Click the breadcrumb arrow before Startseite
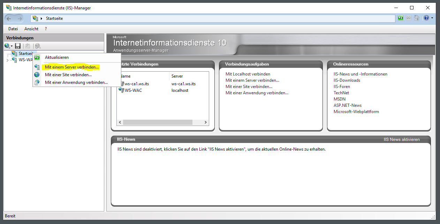Viewport: 440px width, 224px height. click(41, 18)
